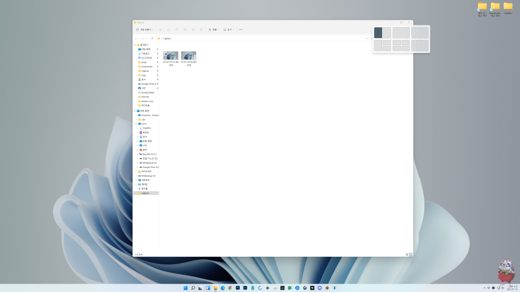
Task: Launch Excel from the taskbar
Action: point(290,288)
